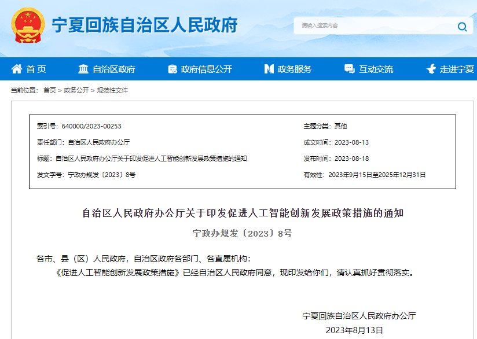Click the magnifier search icon
The height and width of the screenshot is (339, 477).
point(461,26)
